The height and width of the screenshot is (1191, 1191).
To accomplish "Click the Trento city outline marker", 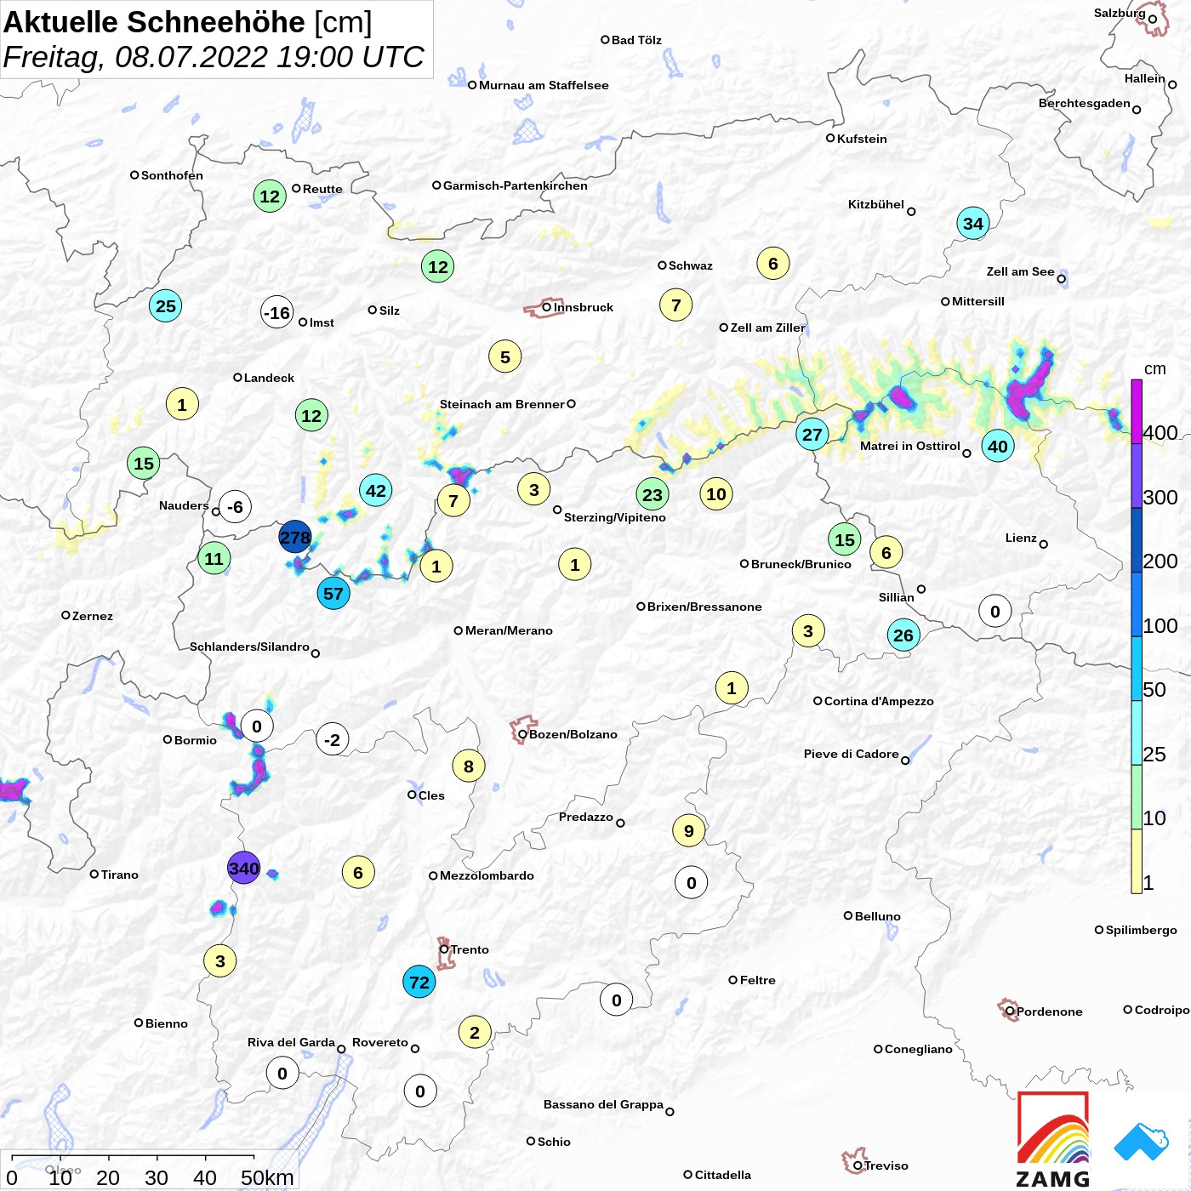I will click(445, 954).
